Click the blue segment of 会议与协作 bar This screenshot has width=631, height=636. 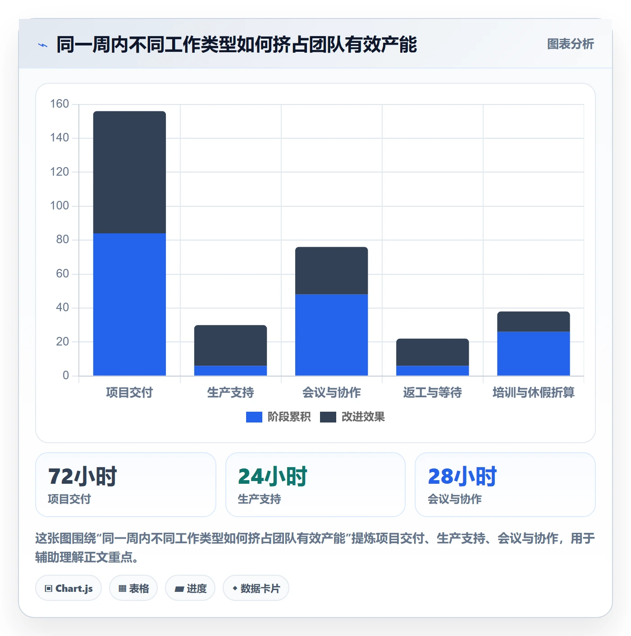(331, 335)
